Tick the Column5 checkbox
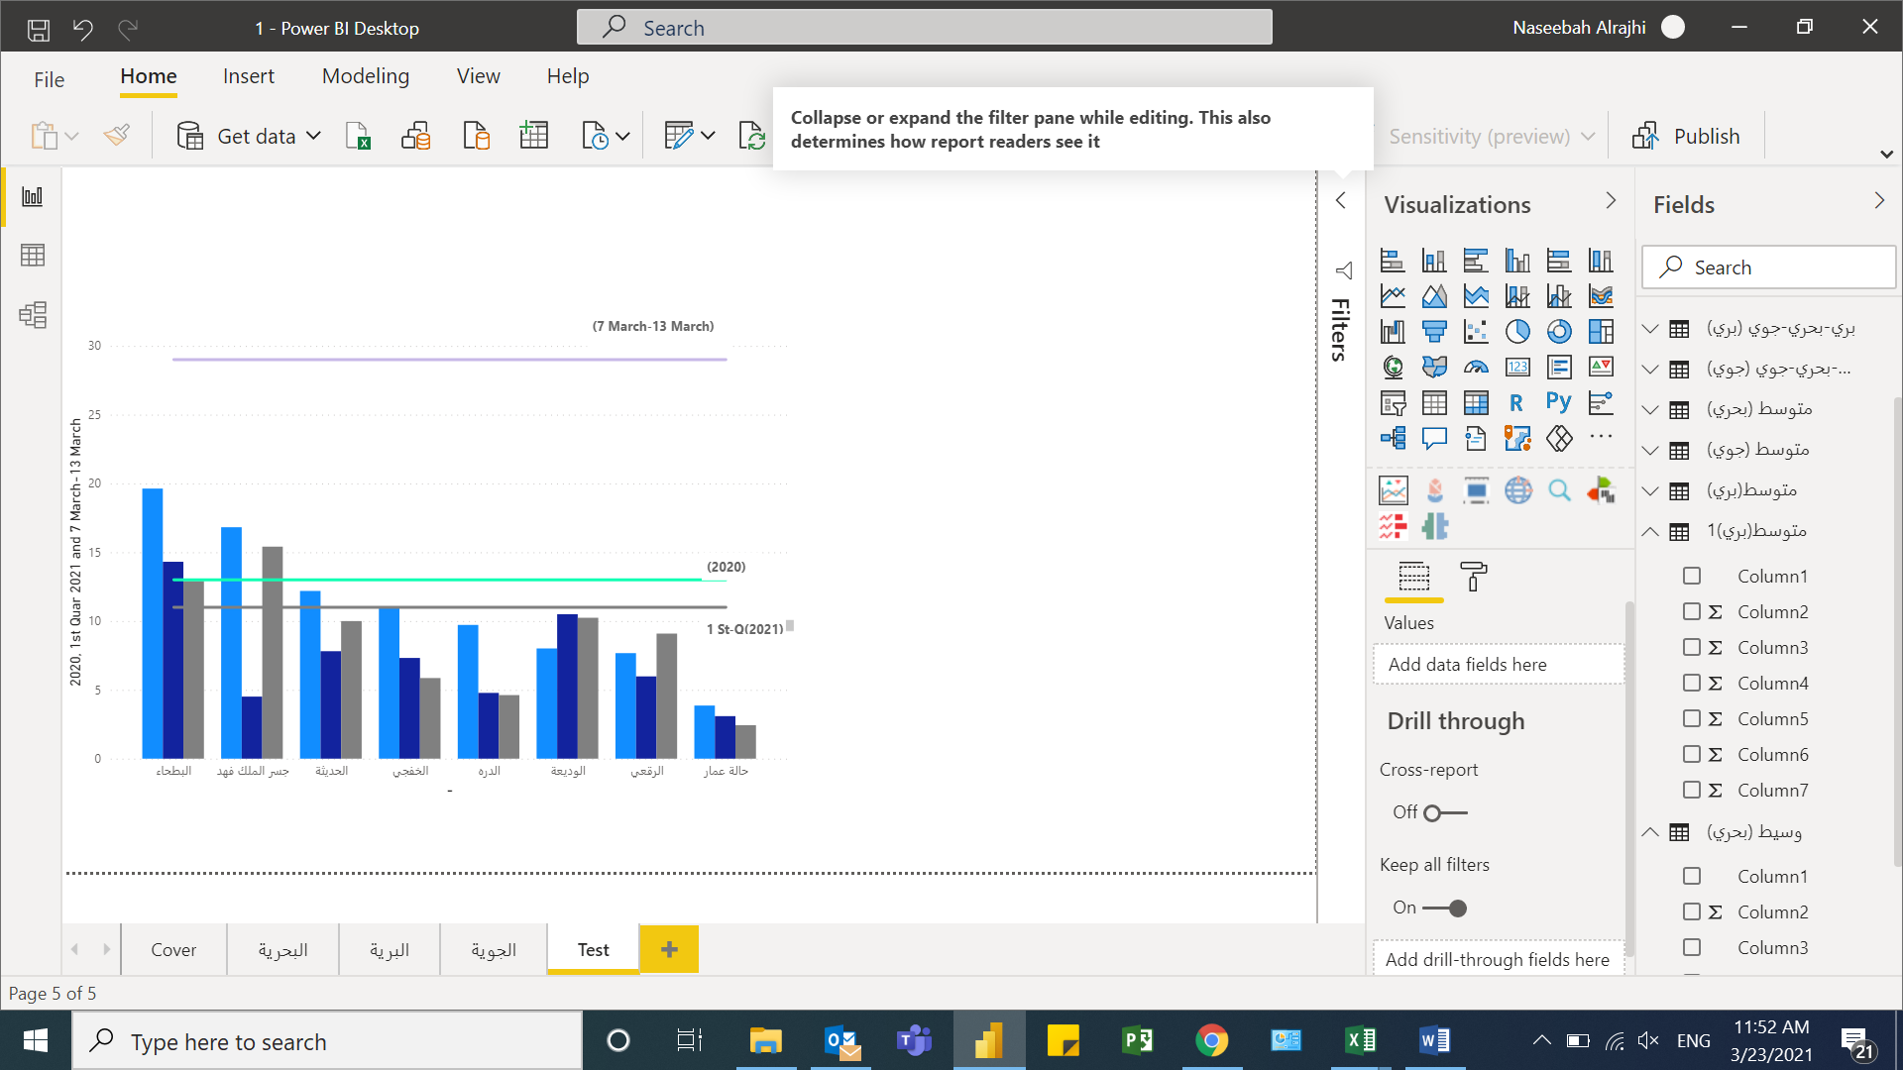 (x=1692, y=719)
